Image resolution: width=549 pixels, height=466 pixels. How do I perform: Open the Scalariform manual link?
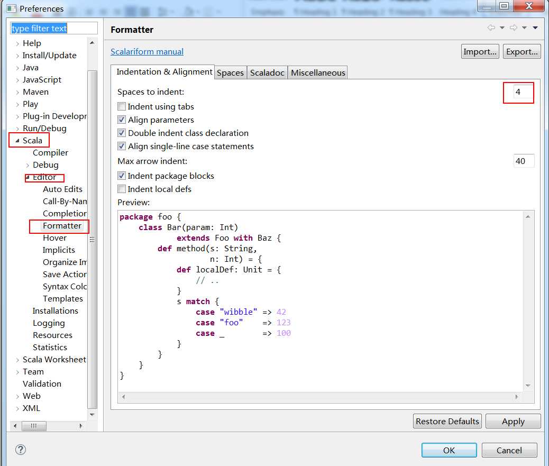(147, 51)
